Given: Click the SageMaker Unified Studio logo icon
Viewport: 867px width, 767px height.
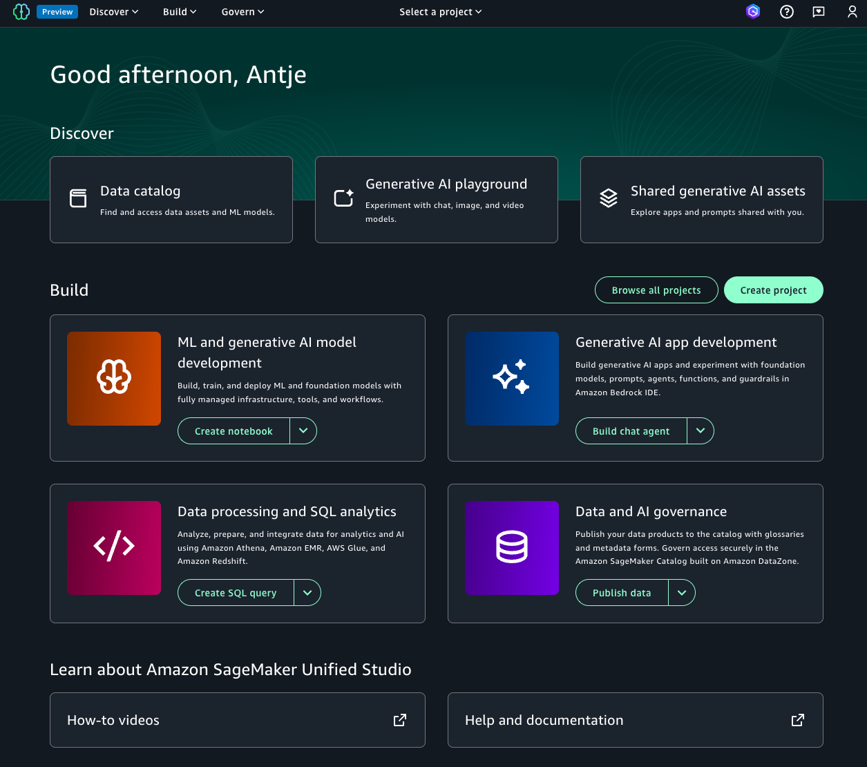Looking at the screenshot, I should click(x=21, y=12).
